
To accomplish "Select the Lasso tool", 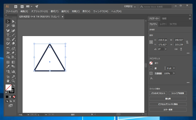I will pos(13,26).
